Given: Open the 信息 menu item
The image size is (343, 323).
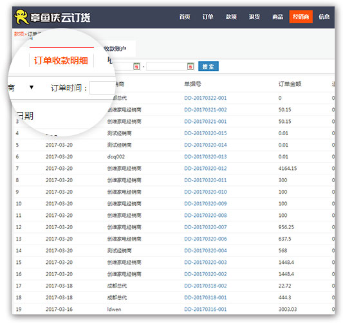Looking at the screenshot, I should tap(324, 17).
